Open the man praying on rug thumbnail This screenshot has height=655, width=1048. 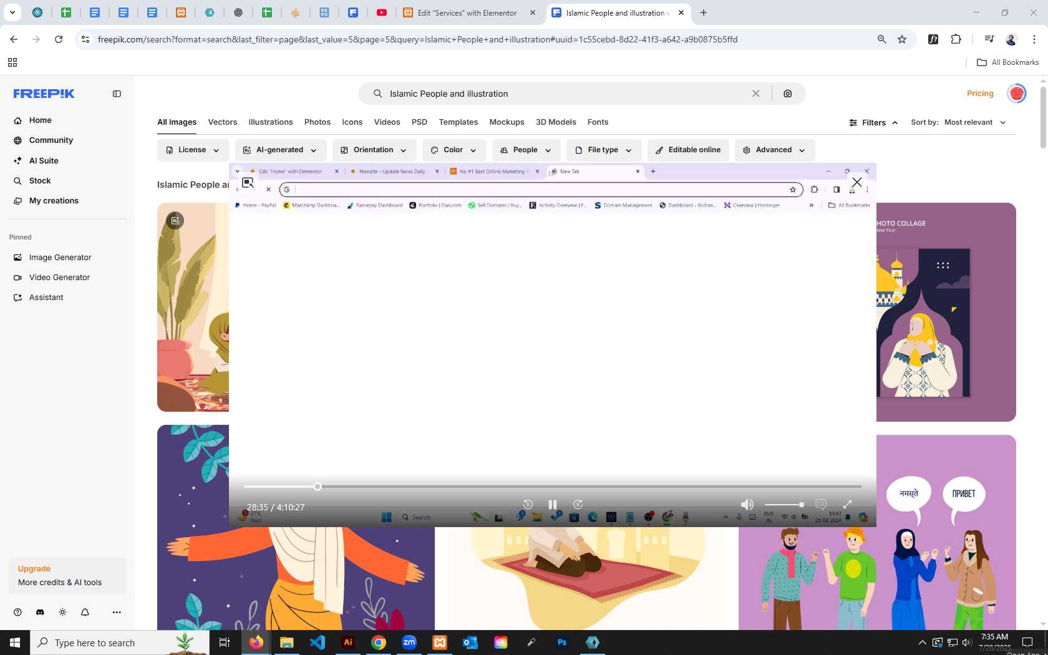[586, 578]
